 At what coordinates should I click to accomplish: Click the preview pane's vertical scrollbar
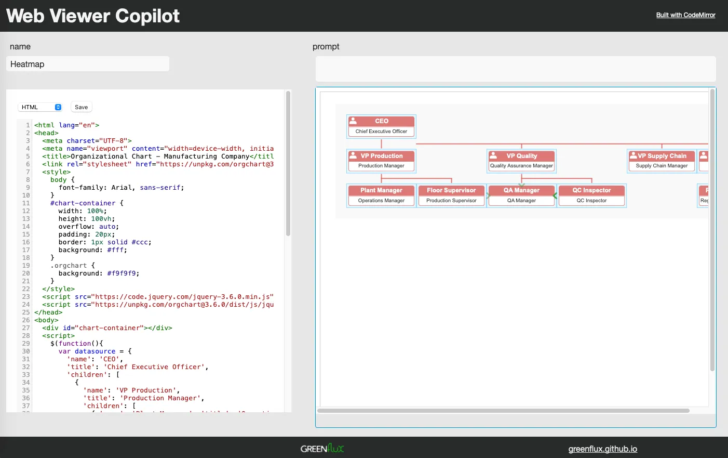click(x=712, y=230)
